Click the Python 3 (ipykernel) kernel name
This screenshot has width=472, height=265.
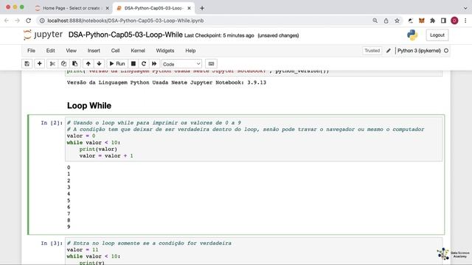pyautogui.click(x=419, y=51)
